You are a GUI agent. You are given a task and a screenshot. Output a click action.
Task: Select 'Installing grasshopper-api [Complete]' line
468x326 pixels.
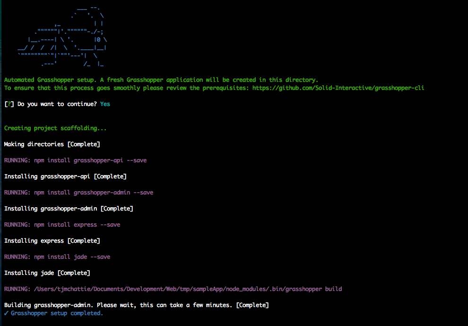click(65, 176)
